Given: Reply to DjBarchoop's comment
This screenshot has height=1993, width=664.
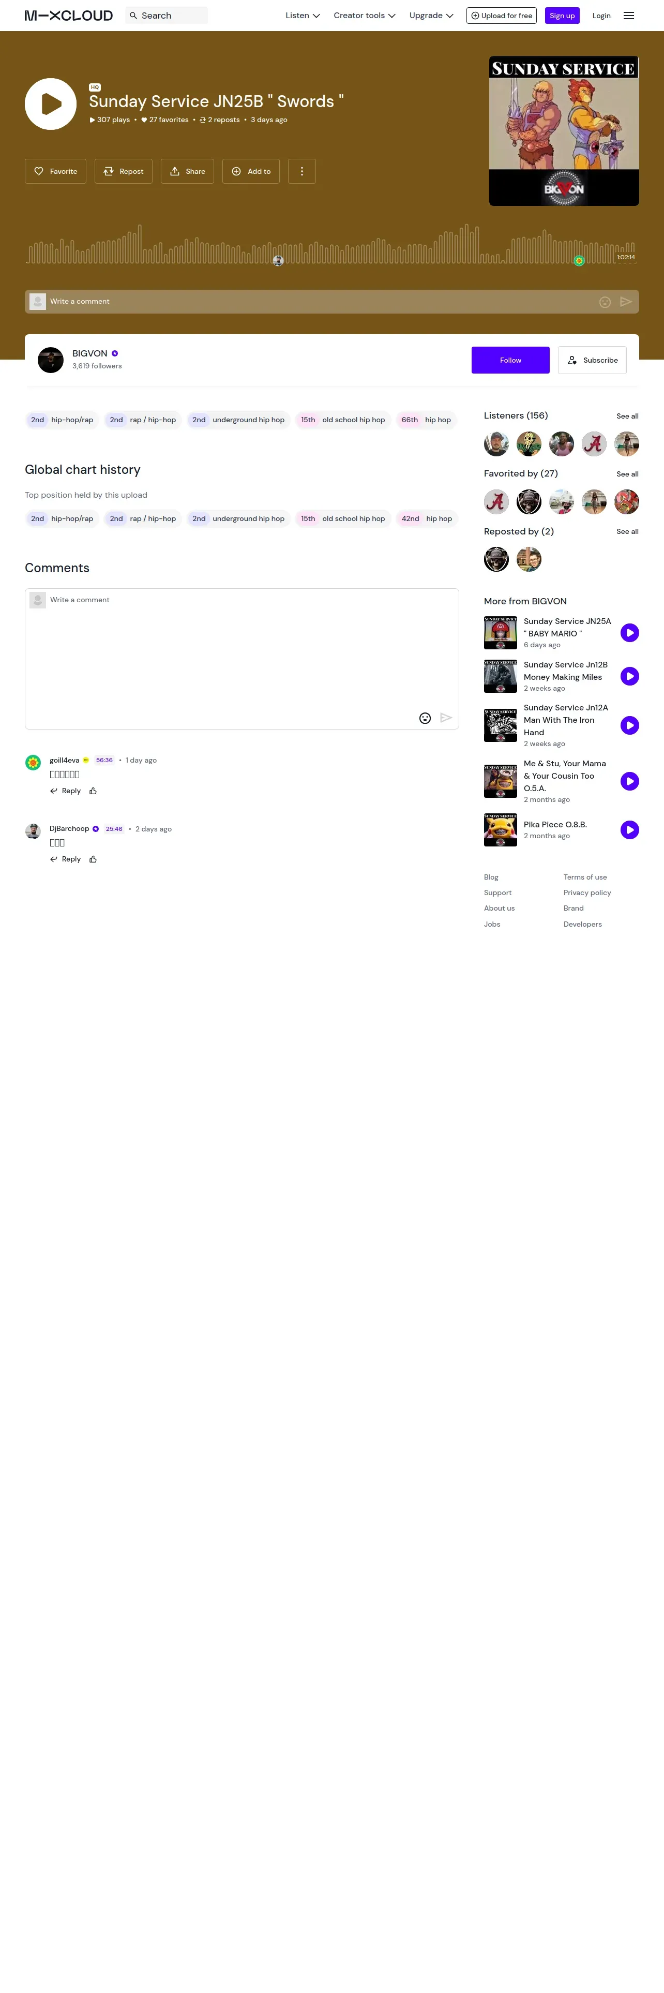Looking at the screenshot, I should coord(66,859).
